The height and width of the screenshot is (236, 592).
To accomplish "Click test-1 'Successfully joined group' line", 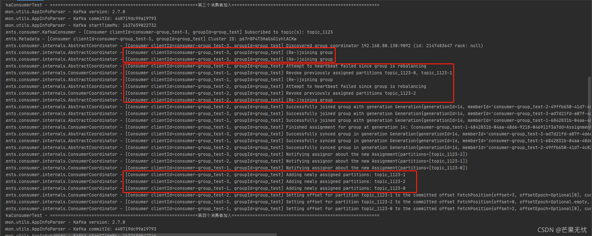I will 298,120.
